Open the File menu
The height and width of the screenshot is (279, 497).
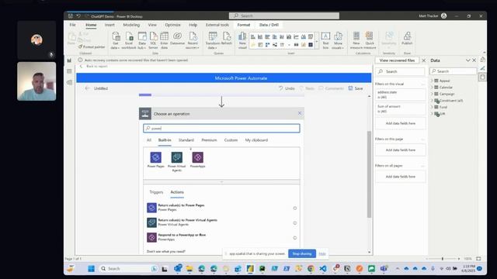(x=72, y=25)
